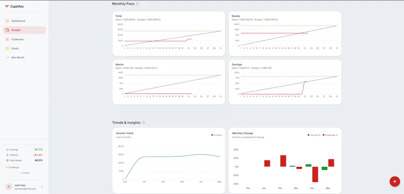The image size is (404, 194).
Task: Open the Dashboard sidebar item
Action: pyautogui.click(x=24, y=21)
